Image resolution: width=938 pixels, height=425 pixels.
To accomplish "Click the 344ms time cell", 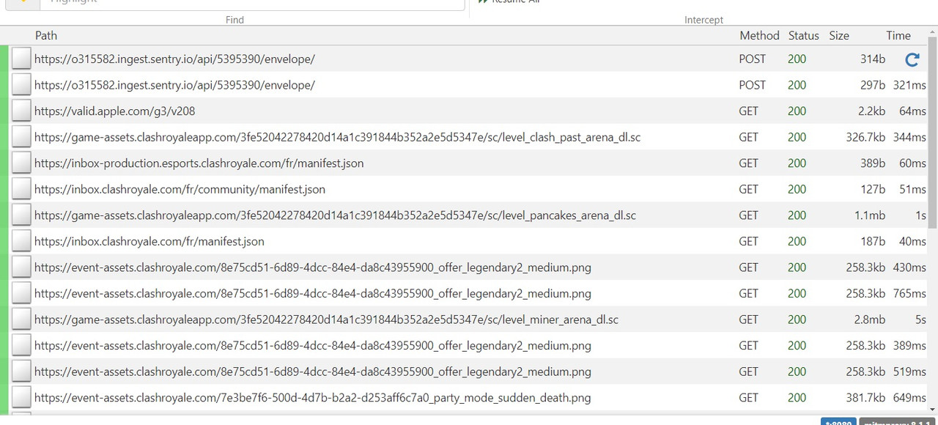I will (909, 137).
